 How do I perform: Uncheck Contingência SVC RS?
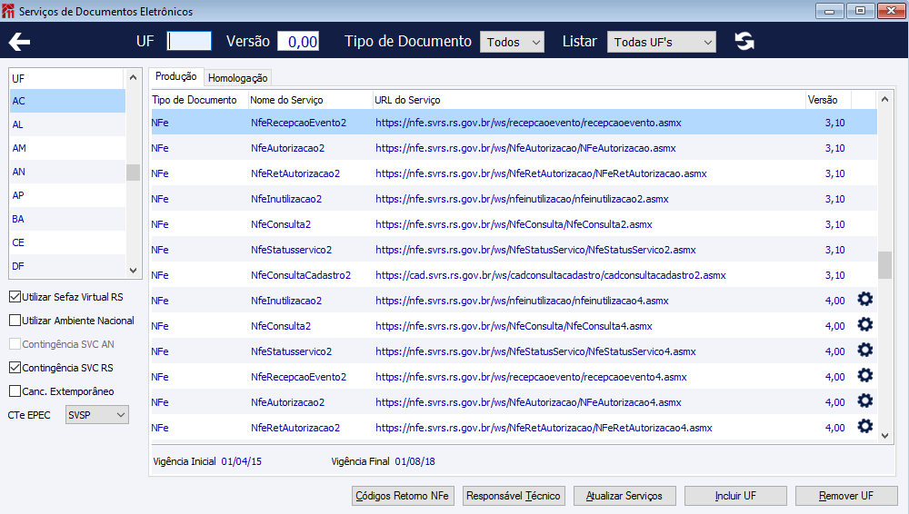[15, 368]
